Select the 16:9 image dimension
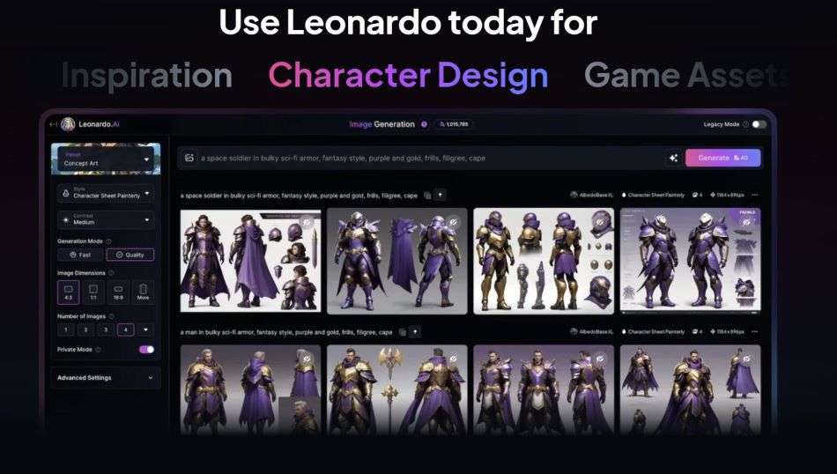The width and height of the screenshot is (837, 474). [118, 292]
